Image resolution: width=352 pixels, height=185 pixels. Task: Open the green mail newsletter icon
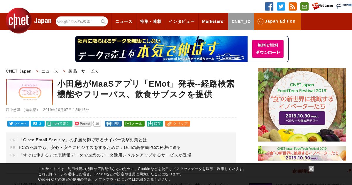tap(304, 6)
